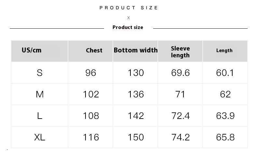Click chest value 96 for size S
257x158 pixels.
point(91,73)
